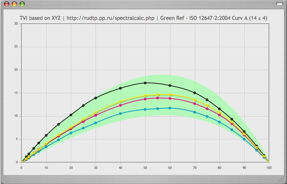
Task: Select magenta curve data point at x=70
Action: point(195,104)
